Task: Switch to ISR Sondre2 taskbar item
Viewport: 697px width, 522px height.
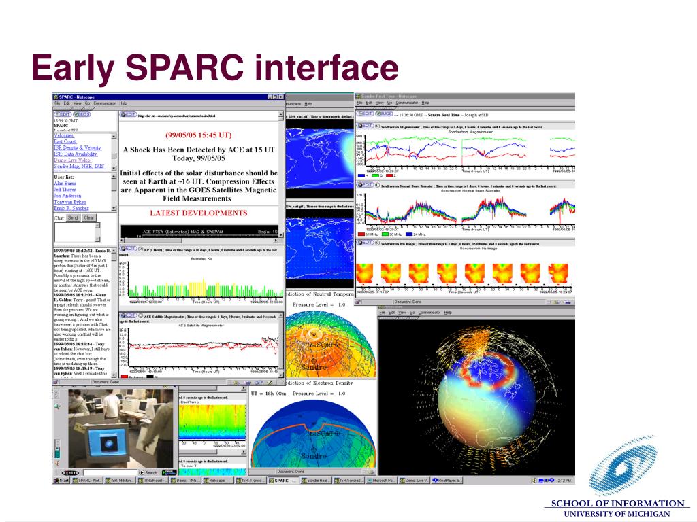Action: 349,481
